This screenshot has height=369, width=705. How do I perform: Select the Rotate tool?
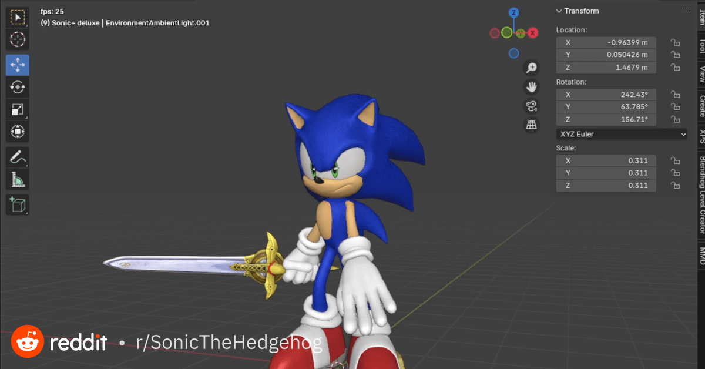click(18, 87)
